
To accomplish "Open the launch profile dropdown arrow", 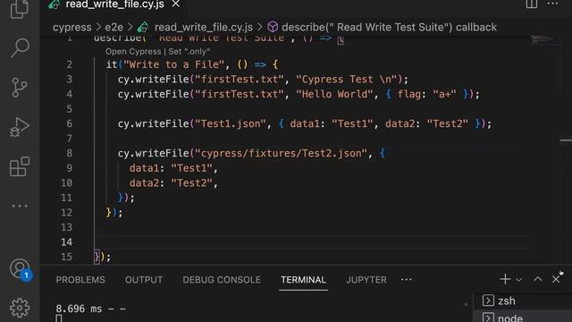I will click(518, 280).
